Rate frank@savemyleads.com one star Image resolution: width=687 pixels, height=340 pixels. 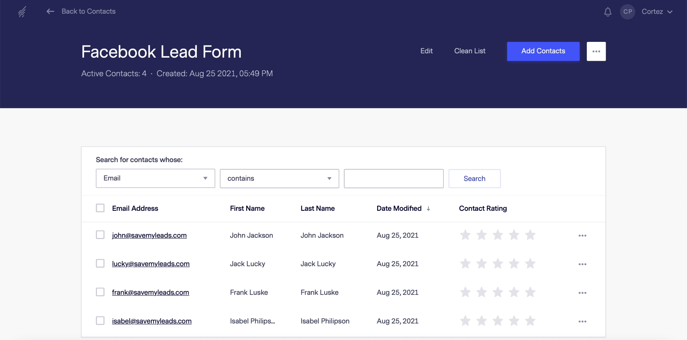(x=465, y=292)
